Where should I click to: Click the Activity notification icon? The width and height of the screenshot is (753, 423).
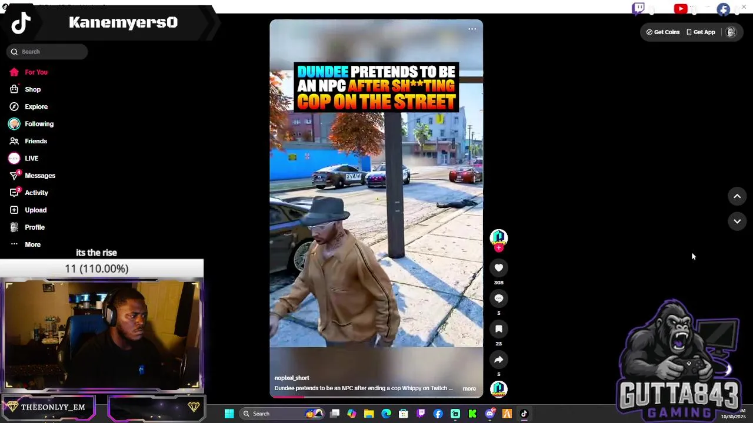pyautogui.click(x=14, y=193)
